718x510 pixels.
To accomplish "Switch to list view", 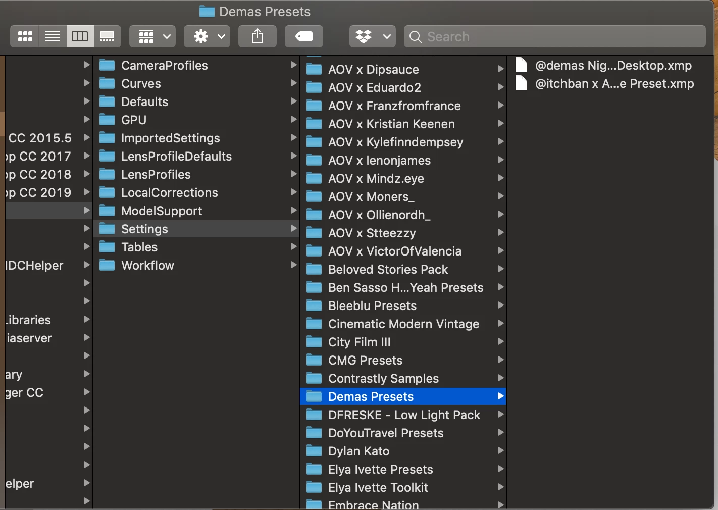I will (x=53, y=36).
